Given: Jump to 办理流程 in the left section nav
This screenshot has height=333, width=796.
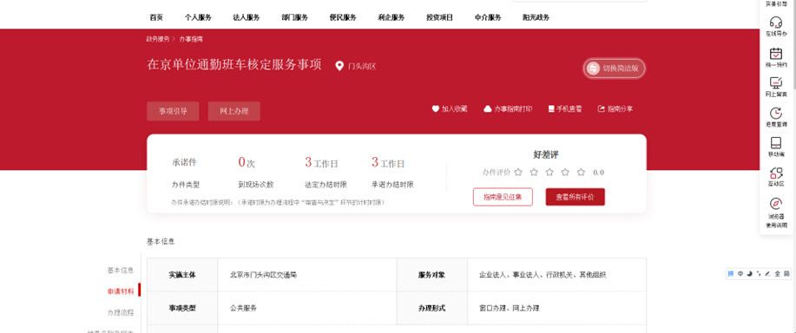Looking at the screenshot, I should (x=121, y=313).
